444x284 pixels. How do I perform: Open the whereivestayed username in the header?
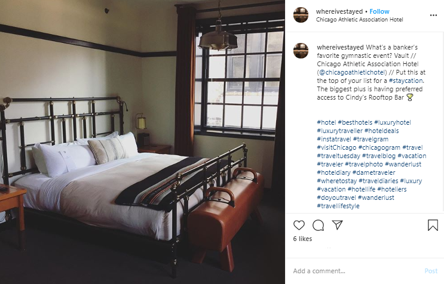[x=339, y=11]
